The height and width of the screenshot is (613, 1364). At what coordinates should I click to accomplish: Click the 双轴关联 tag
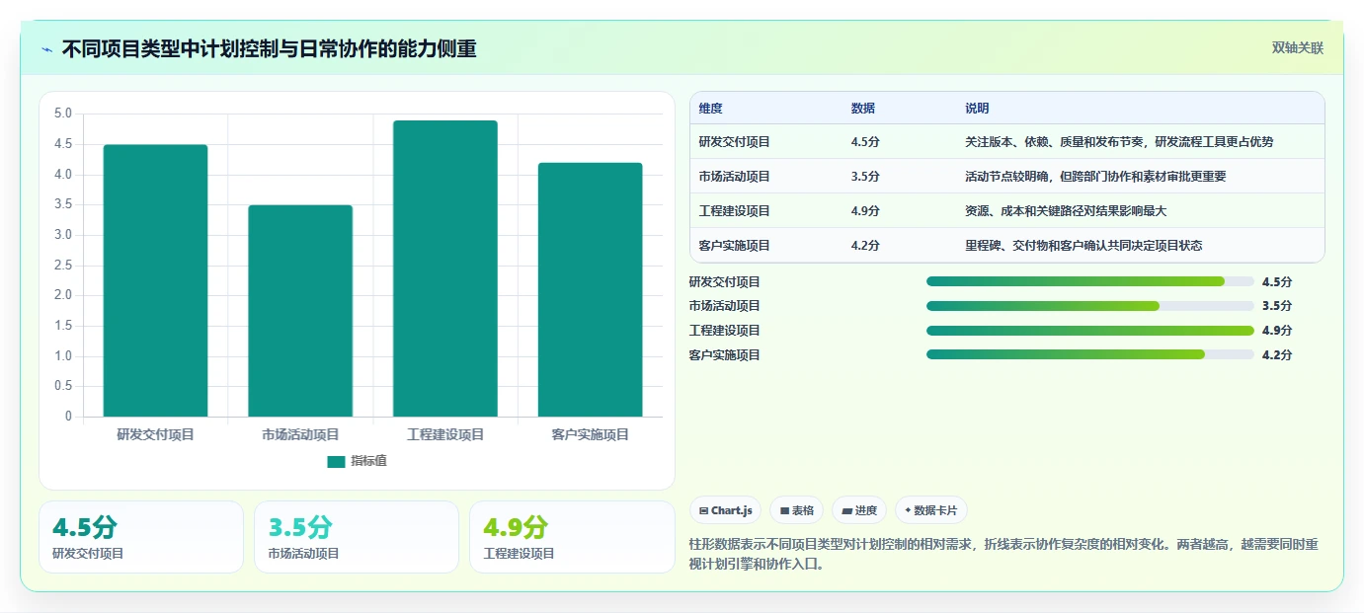(x=1297, y=47)
